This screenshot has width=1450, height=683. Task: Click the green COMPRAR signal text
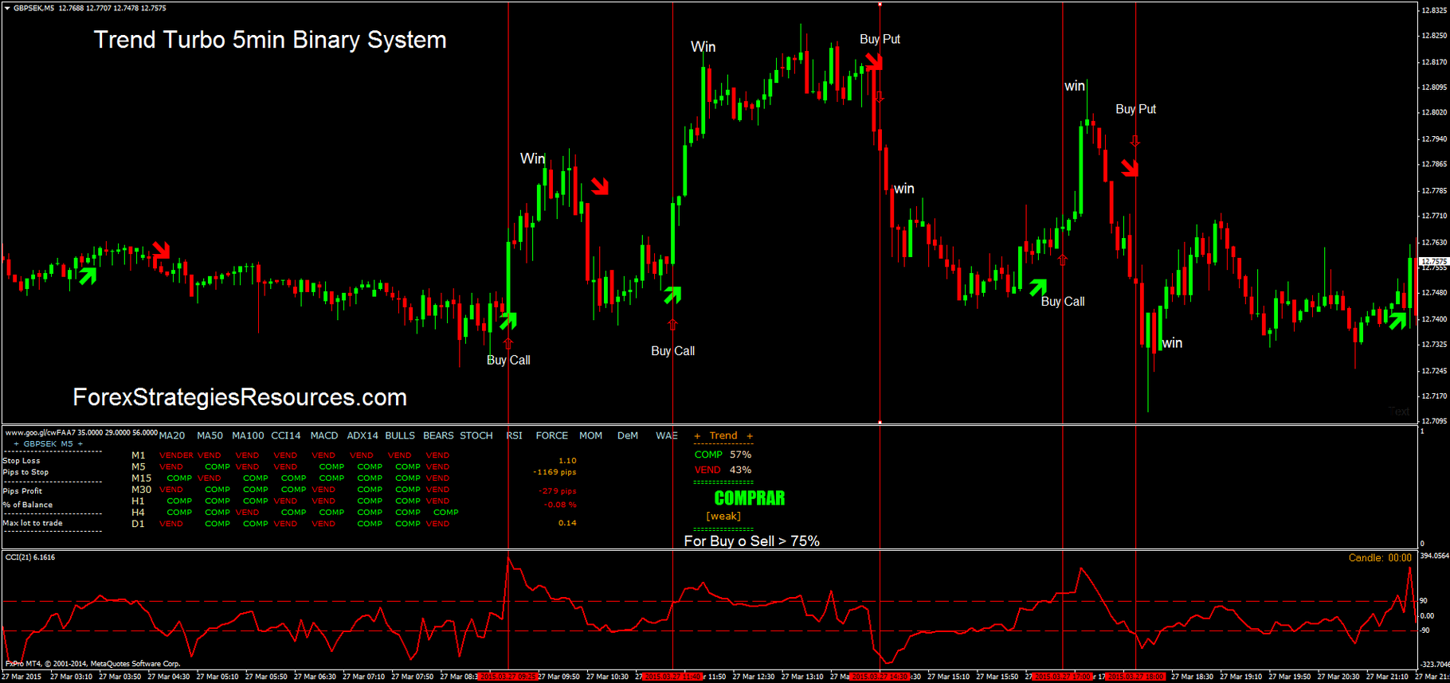coord(750,498)
